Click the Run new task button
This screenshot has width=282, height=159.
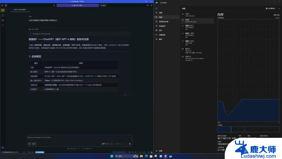[x=270, y=8]
